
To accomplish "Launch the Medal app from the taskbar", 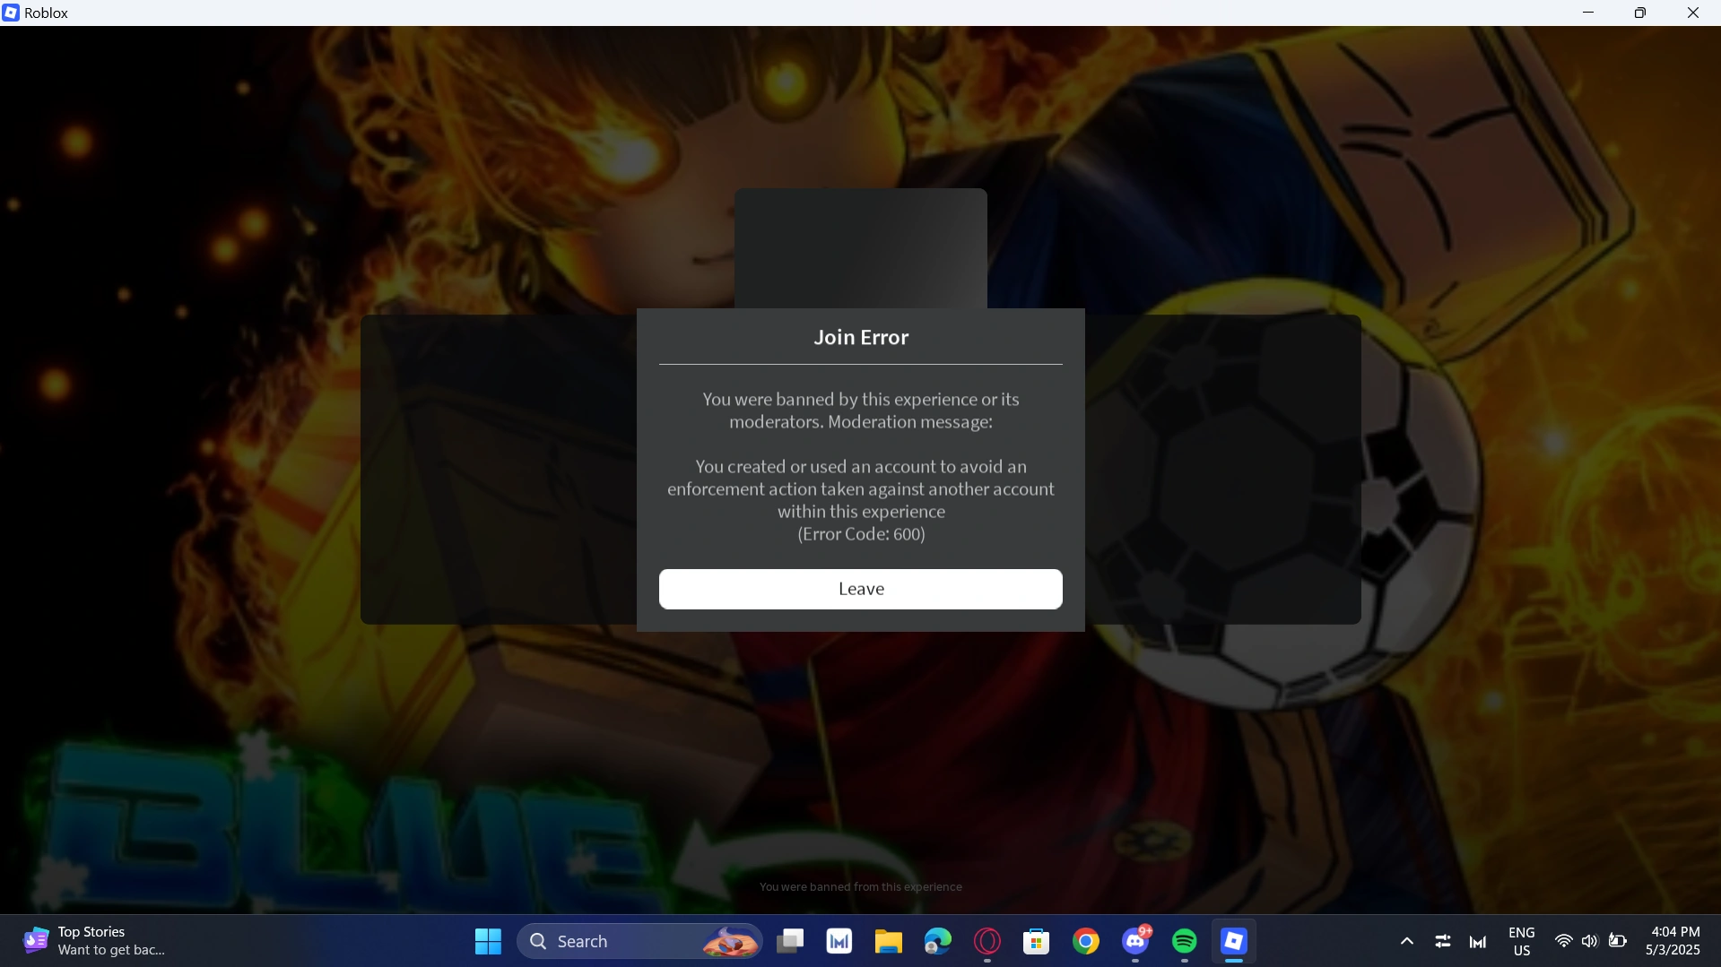I will (x=838, y=941).
